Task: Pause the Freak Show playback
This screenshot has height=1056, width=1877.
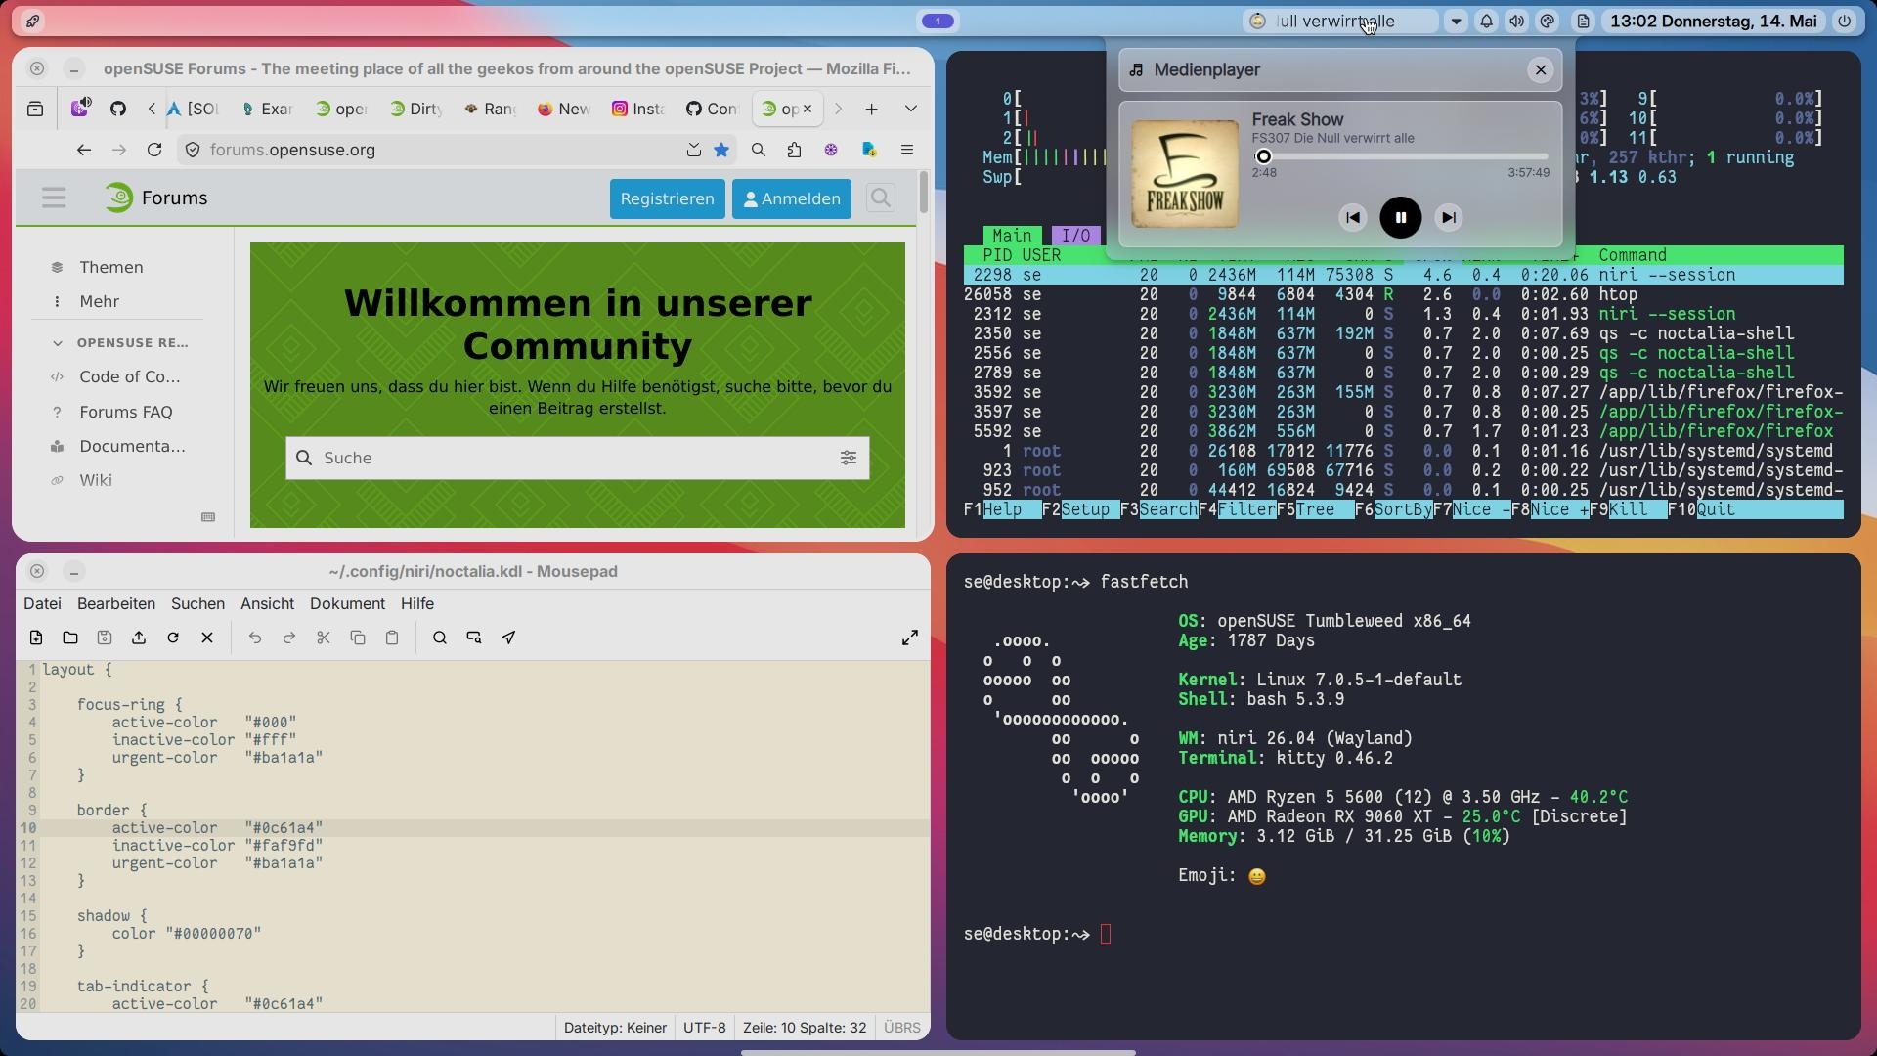Action: (x=1400, y=218)
